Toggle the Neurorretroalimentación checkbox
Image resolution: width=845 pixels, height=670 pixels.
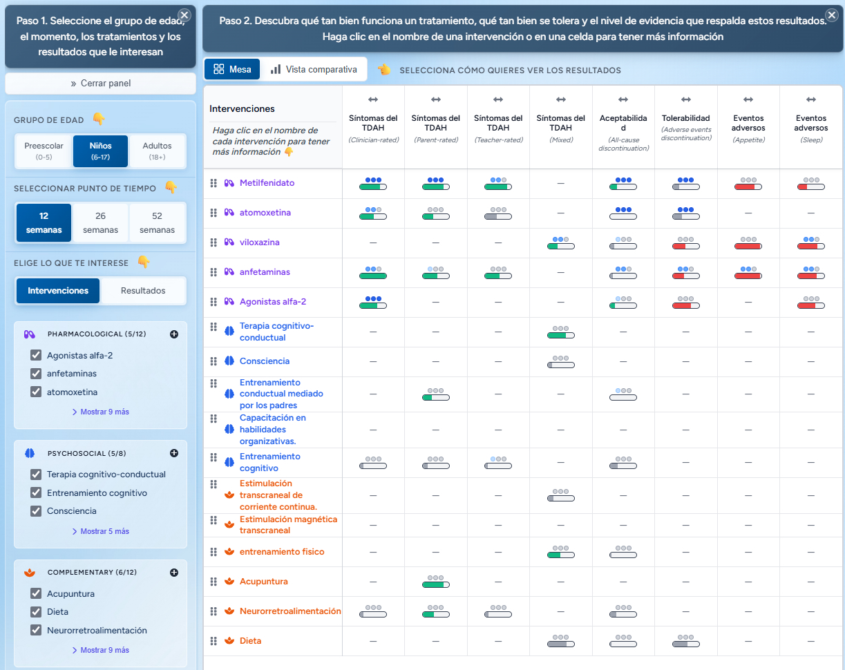(36, 630)
